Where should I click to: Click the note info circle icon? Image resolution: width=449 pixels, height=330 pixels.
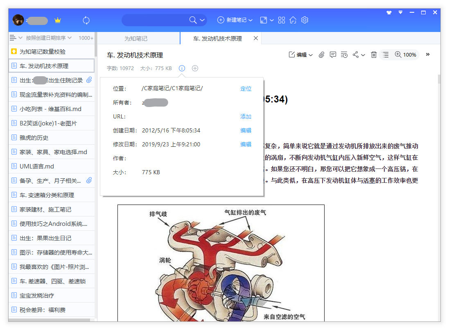pyautogui.click(x=182, y=68)
